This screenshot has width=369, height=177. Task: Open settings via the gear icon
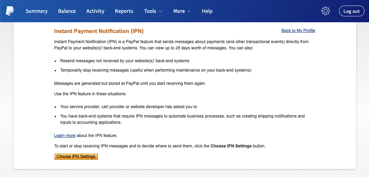(325, 11)
